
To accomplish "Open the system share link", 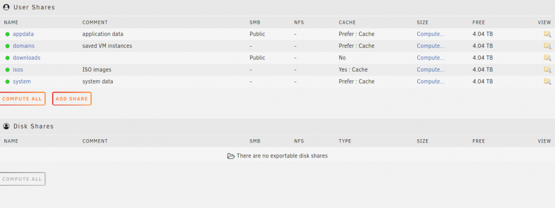I will (x=22, y=82).
